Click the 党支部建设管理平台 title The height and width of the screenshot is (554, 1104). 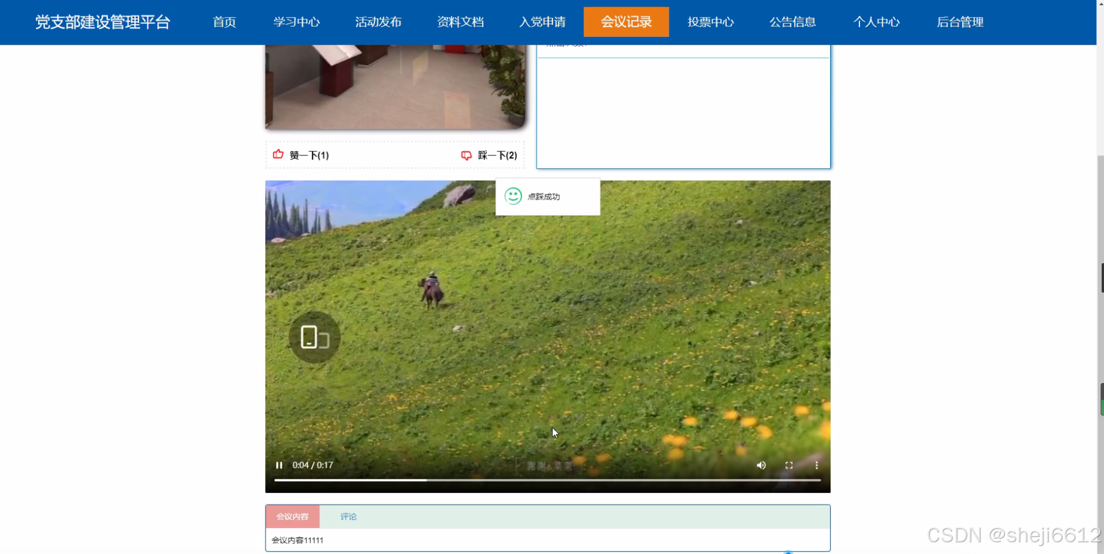click(103, 22)
